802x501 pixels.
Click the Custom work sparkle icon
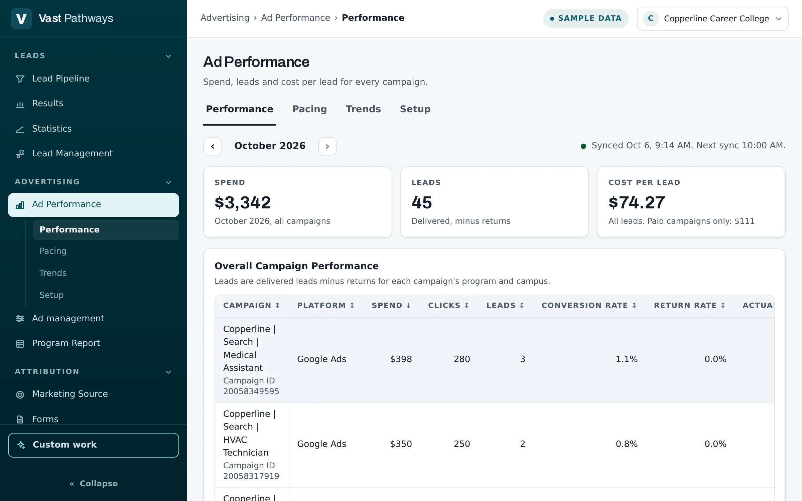pyautogui.click(x=21, y=445)
